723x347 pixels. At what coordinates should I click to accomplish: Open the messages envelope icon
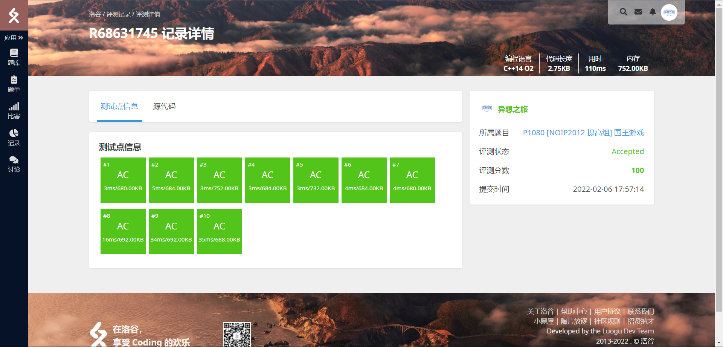pyautogui.click(x=638, y=12)
